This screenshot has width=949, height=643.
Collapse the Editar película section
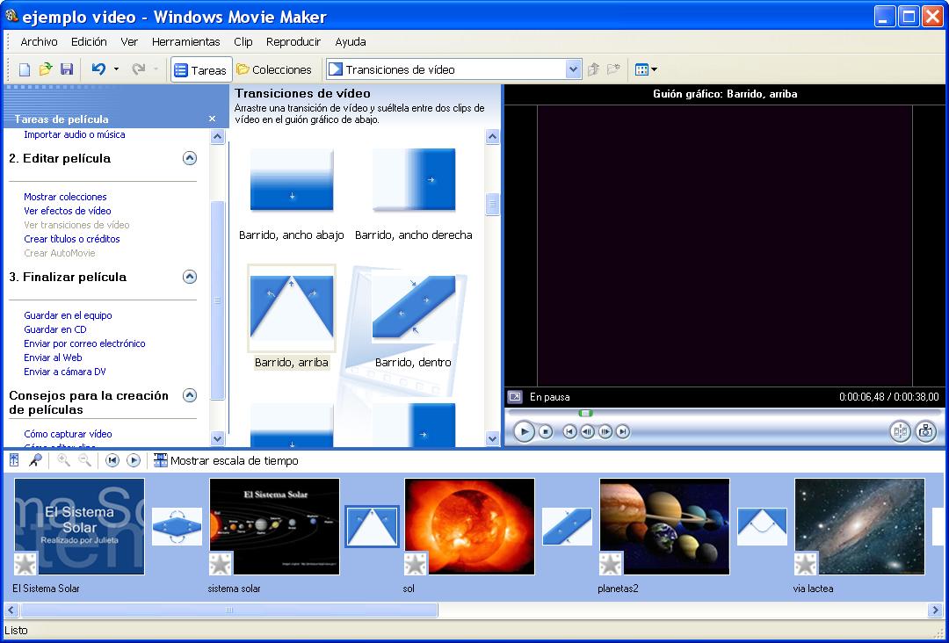pyautogui.click(x=190, y=158)
